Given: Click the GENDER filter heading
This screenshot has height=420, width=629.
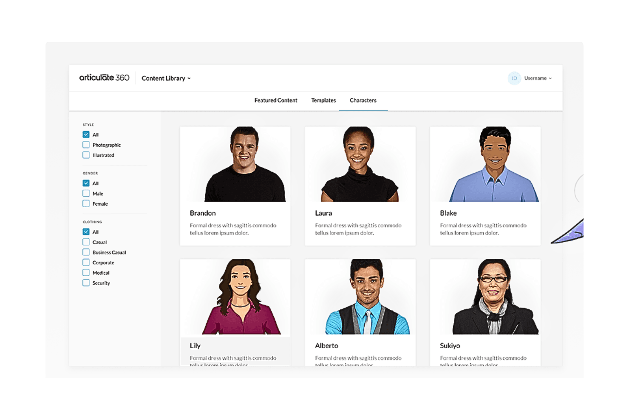Looking at the screenshot, I should coord(90,173).
